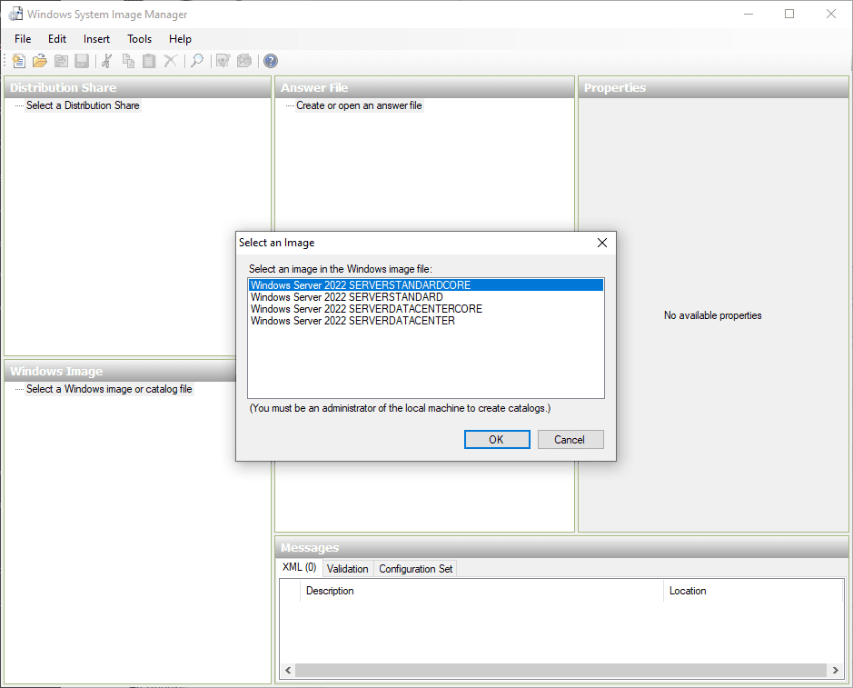Click Create or open an answer file
Screen dimensions: 853x688
pyautogui.click(x=358, y=105)
